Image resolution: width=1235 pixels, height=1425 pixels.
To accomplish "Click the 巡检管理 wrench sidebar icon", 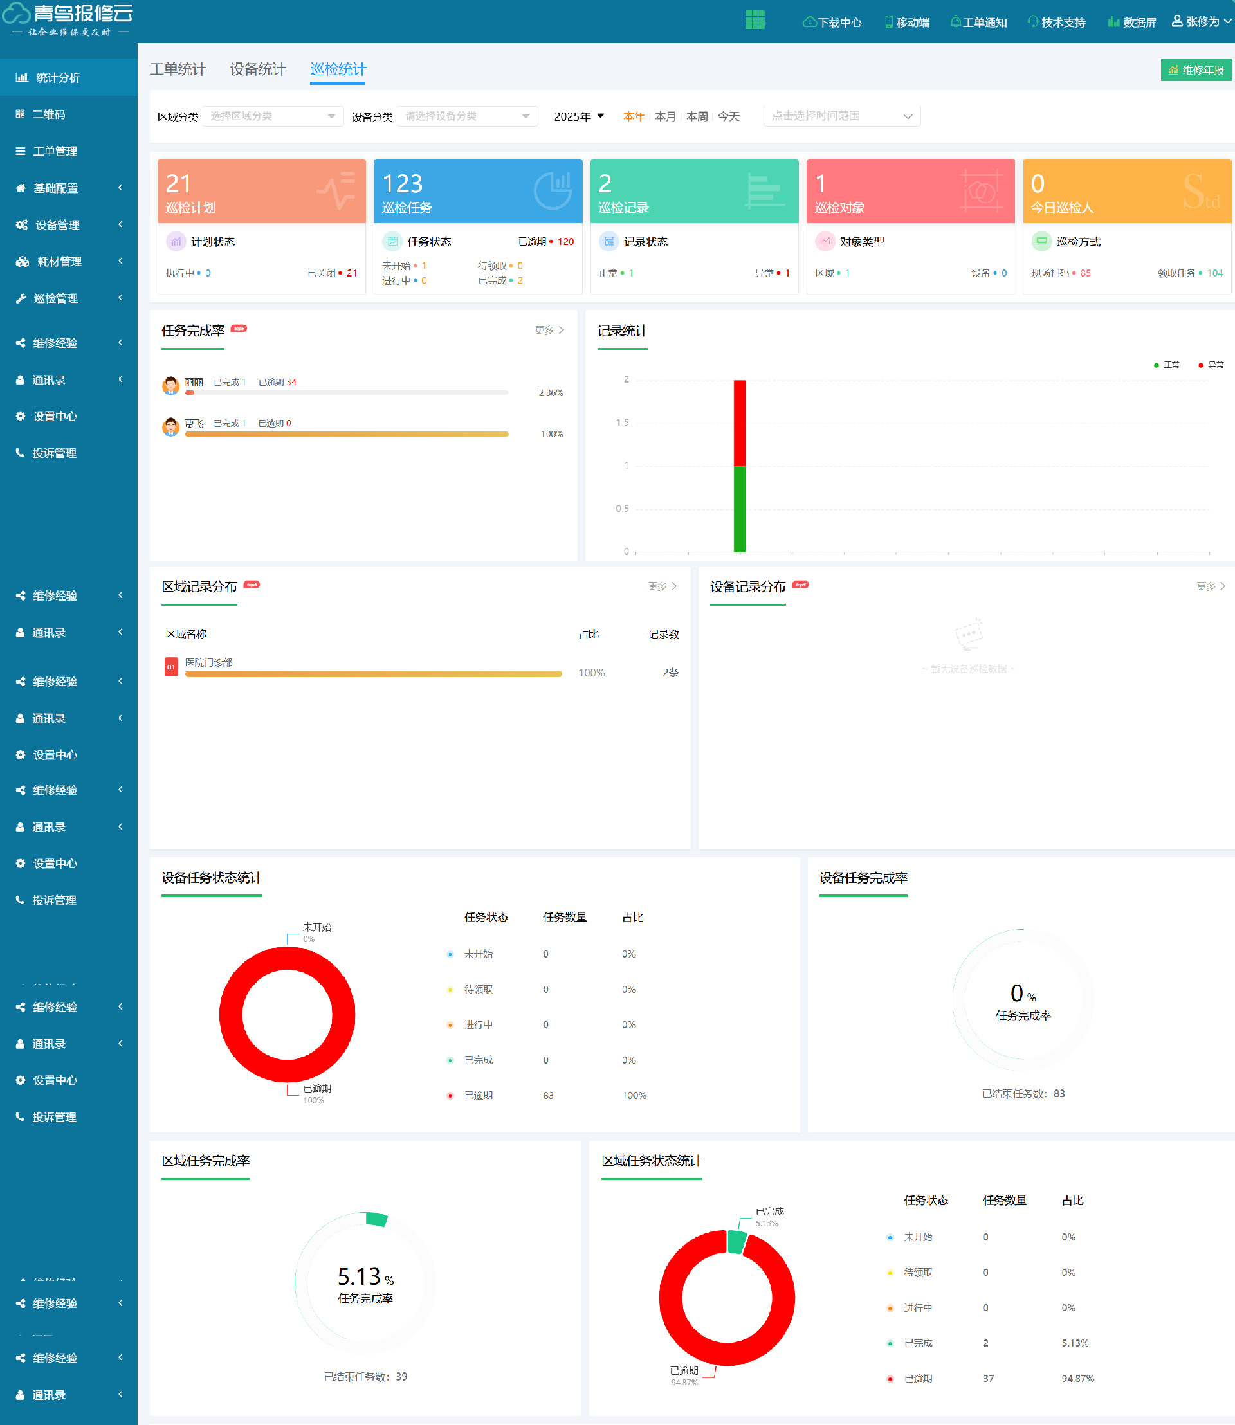I will 21,298.
